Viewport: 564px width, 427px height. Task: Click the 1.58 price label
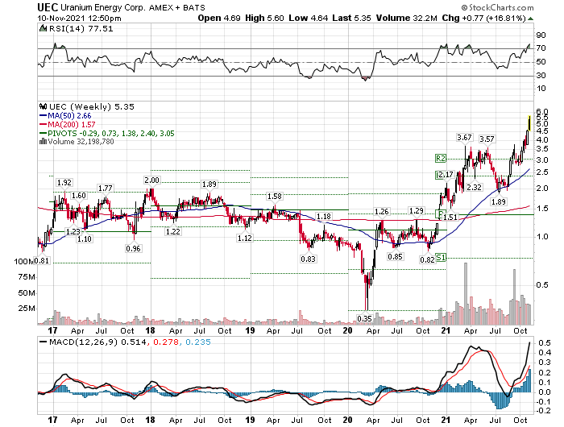click(x=274, y=196)
